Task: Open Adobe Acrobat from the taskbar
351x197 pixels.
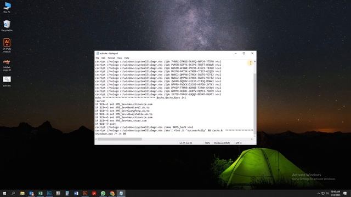Action: coord(94,193)
